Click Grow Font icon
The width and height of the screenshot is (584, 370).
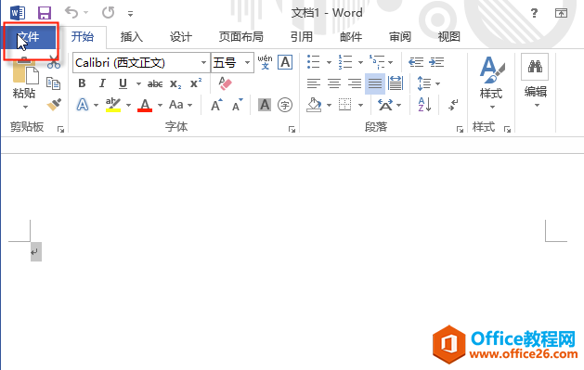tap(216, 105)
